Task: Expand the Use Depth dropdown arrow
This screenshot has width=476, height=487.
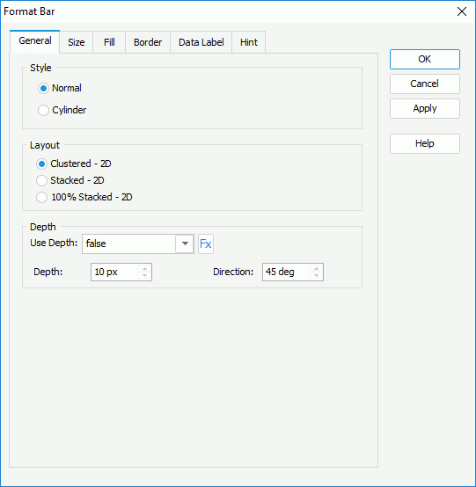Action: click(185, 243)
